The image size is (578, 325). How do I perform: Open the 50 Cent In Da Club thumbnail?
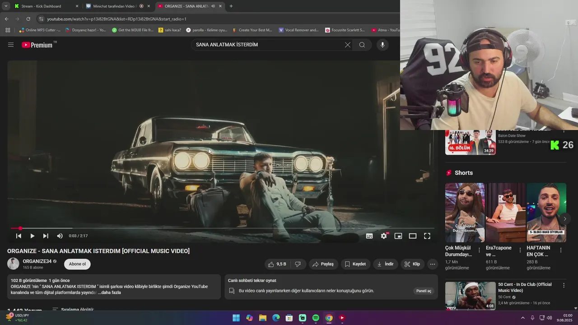click(470, 296)
